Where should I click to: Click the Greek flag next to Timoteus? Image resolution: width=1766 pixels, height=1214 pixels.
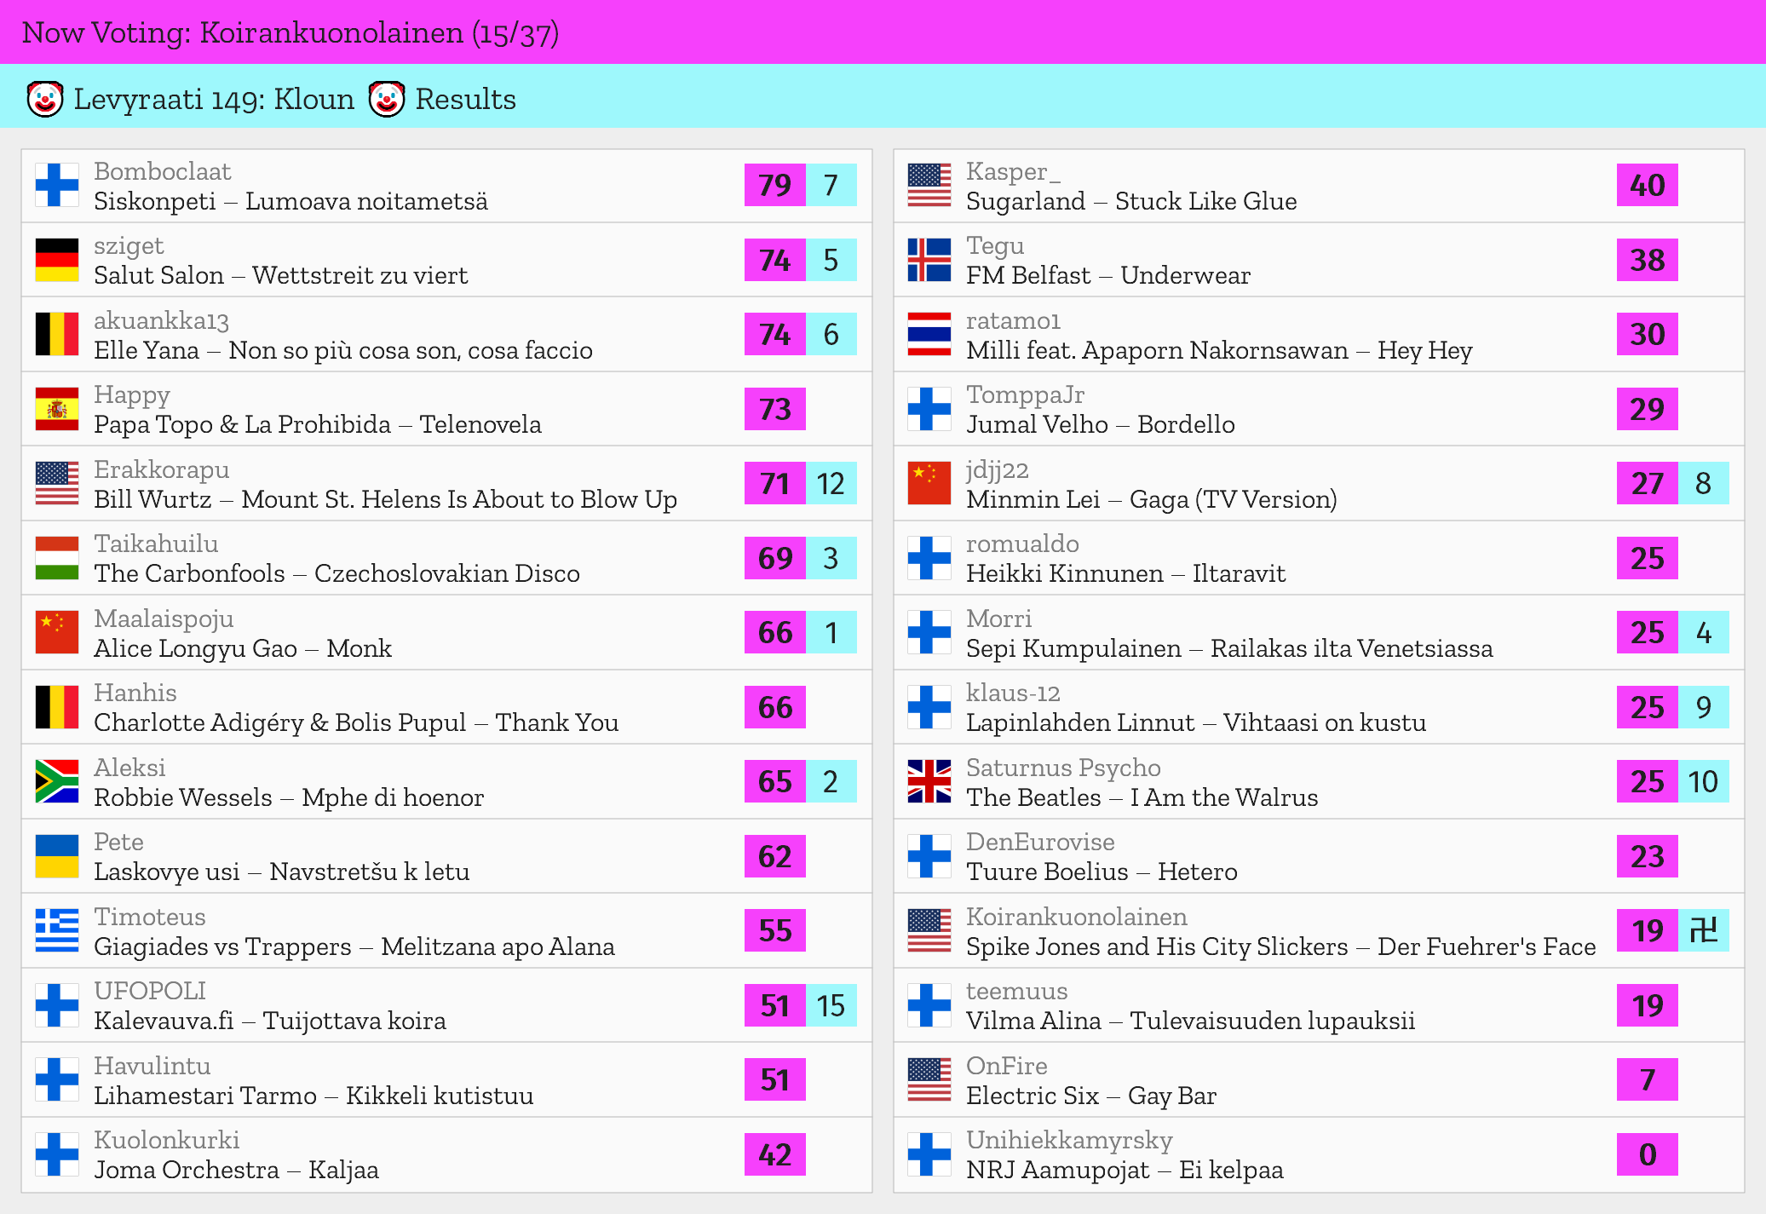pos(57,930)
